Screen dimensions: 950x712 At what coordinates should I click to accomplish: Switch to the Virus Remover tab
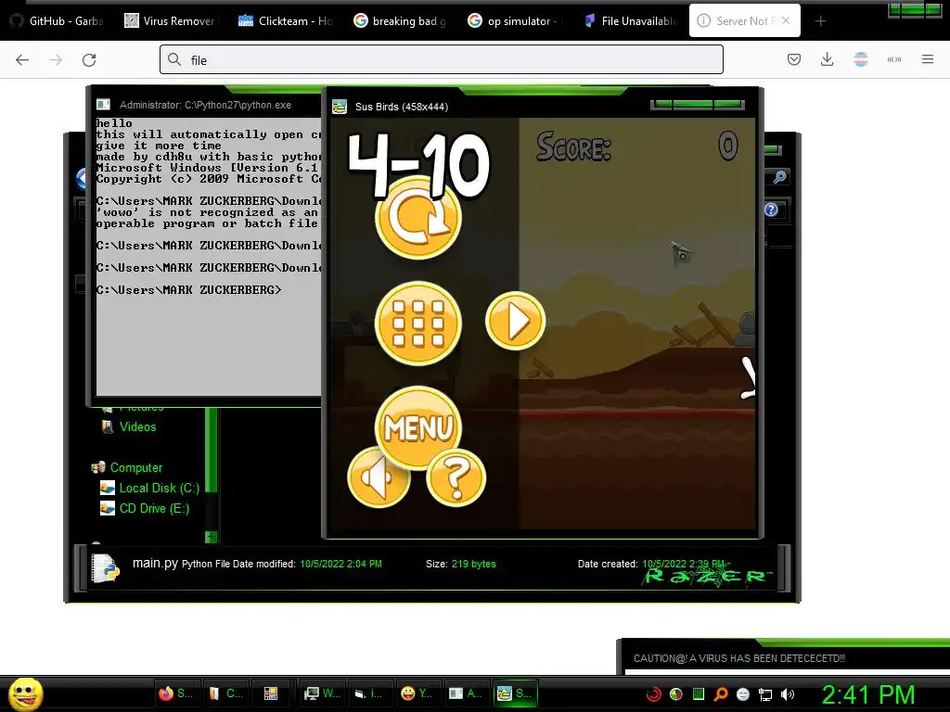[x=170, y=20]
